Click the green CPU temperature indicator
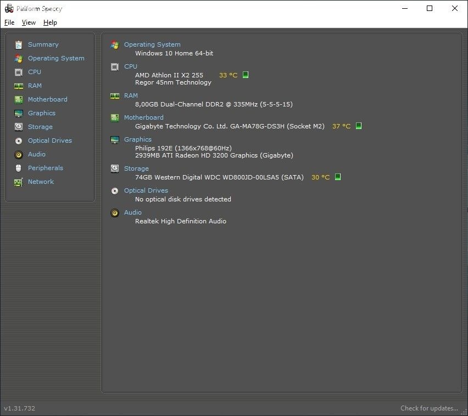 246,75
